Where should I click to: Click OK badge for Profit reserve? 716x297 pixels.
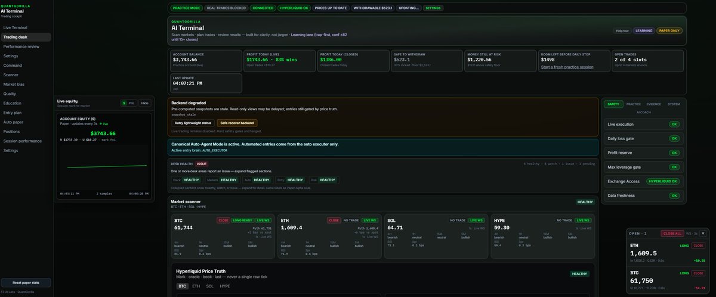(x=674, y=153)
